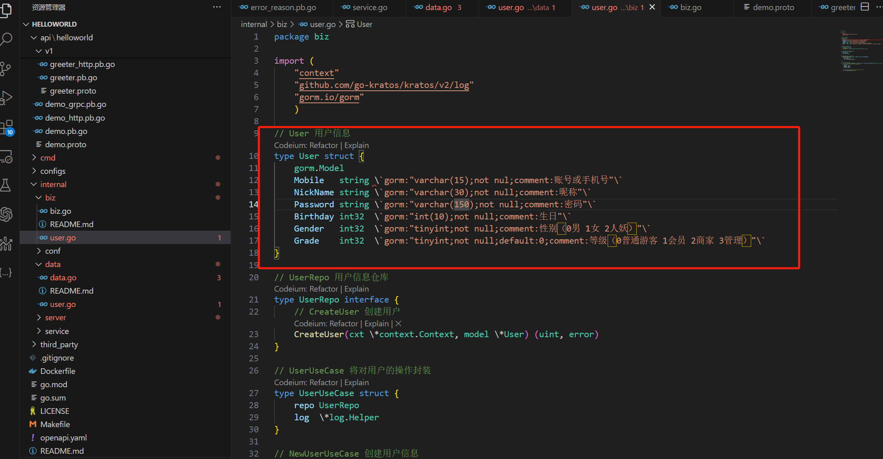Screen dimensions: 883x459
Task: Switch to data.go tab
Action: coord(442,8)
